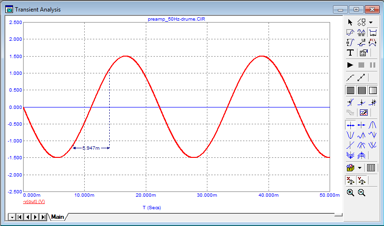Open the toolbox waveform buffer icon
This screenshot has height=226, width=384.
point(350,168)
